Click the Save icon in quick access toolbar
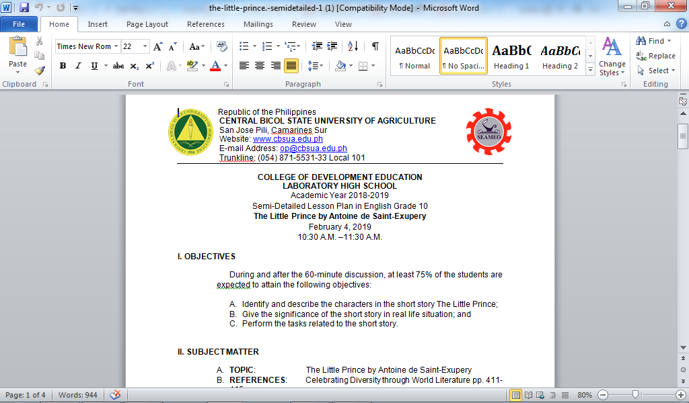 (x=24, y=8)
